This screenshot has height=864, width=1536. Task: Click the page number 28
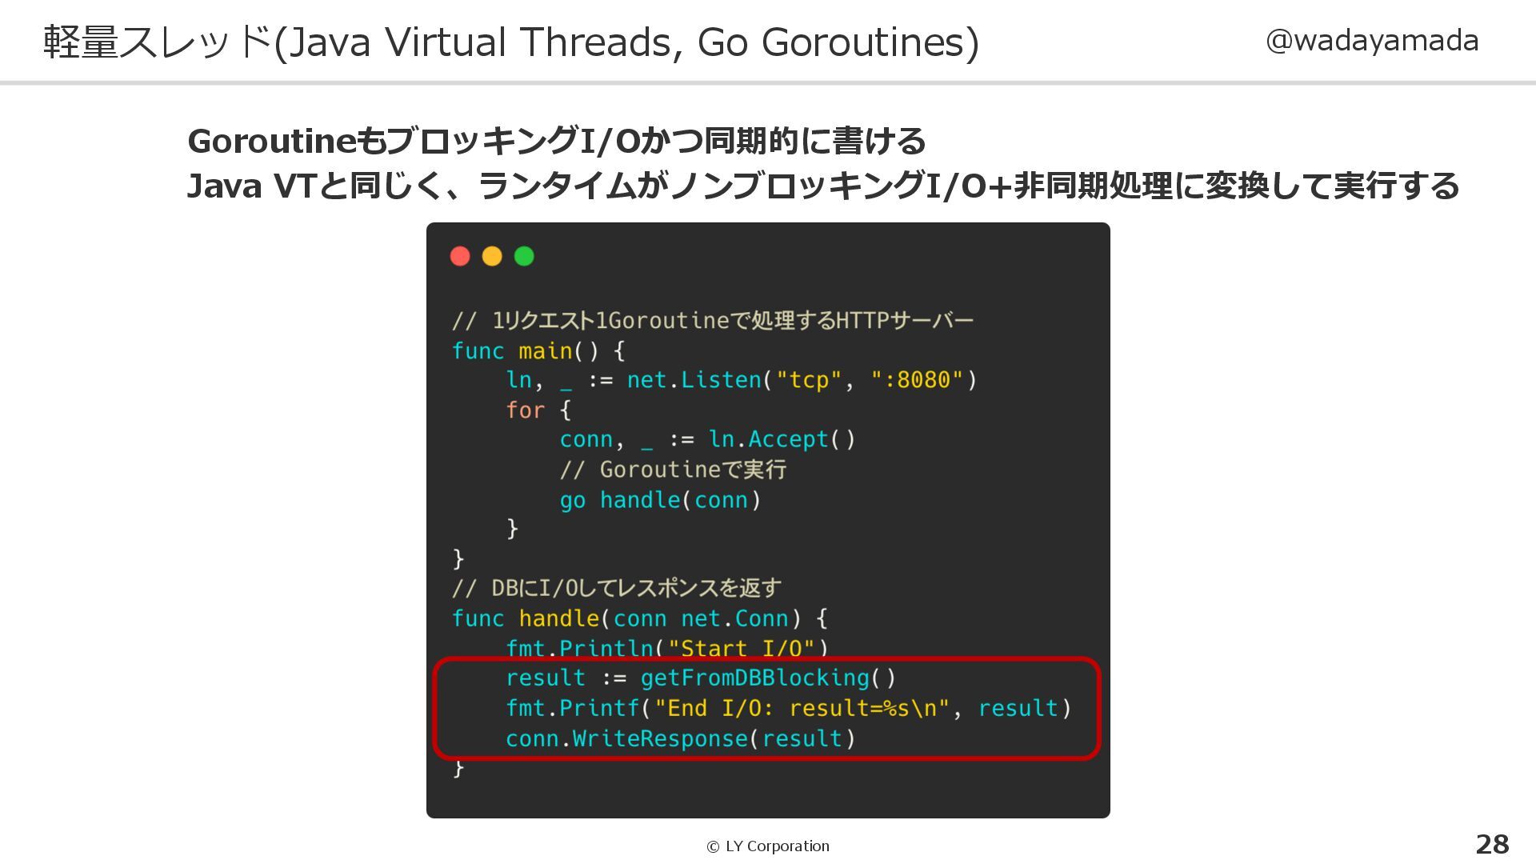1492,844
